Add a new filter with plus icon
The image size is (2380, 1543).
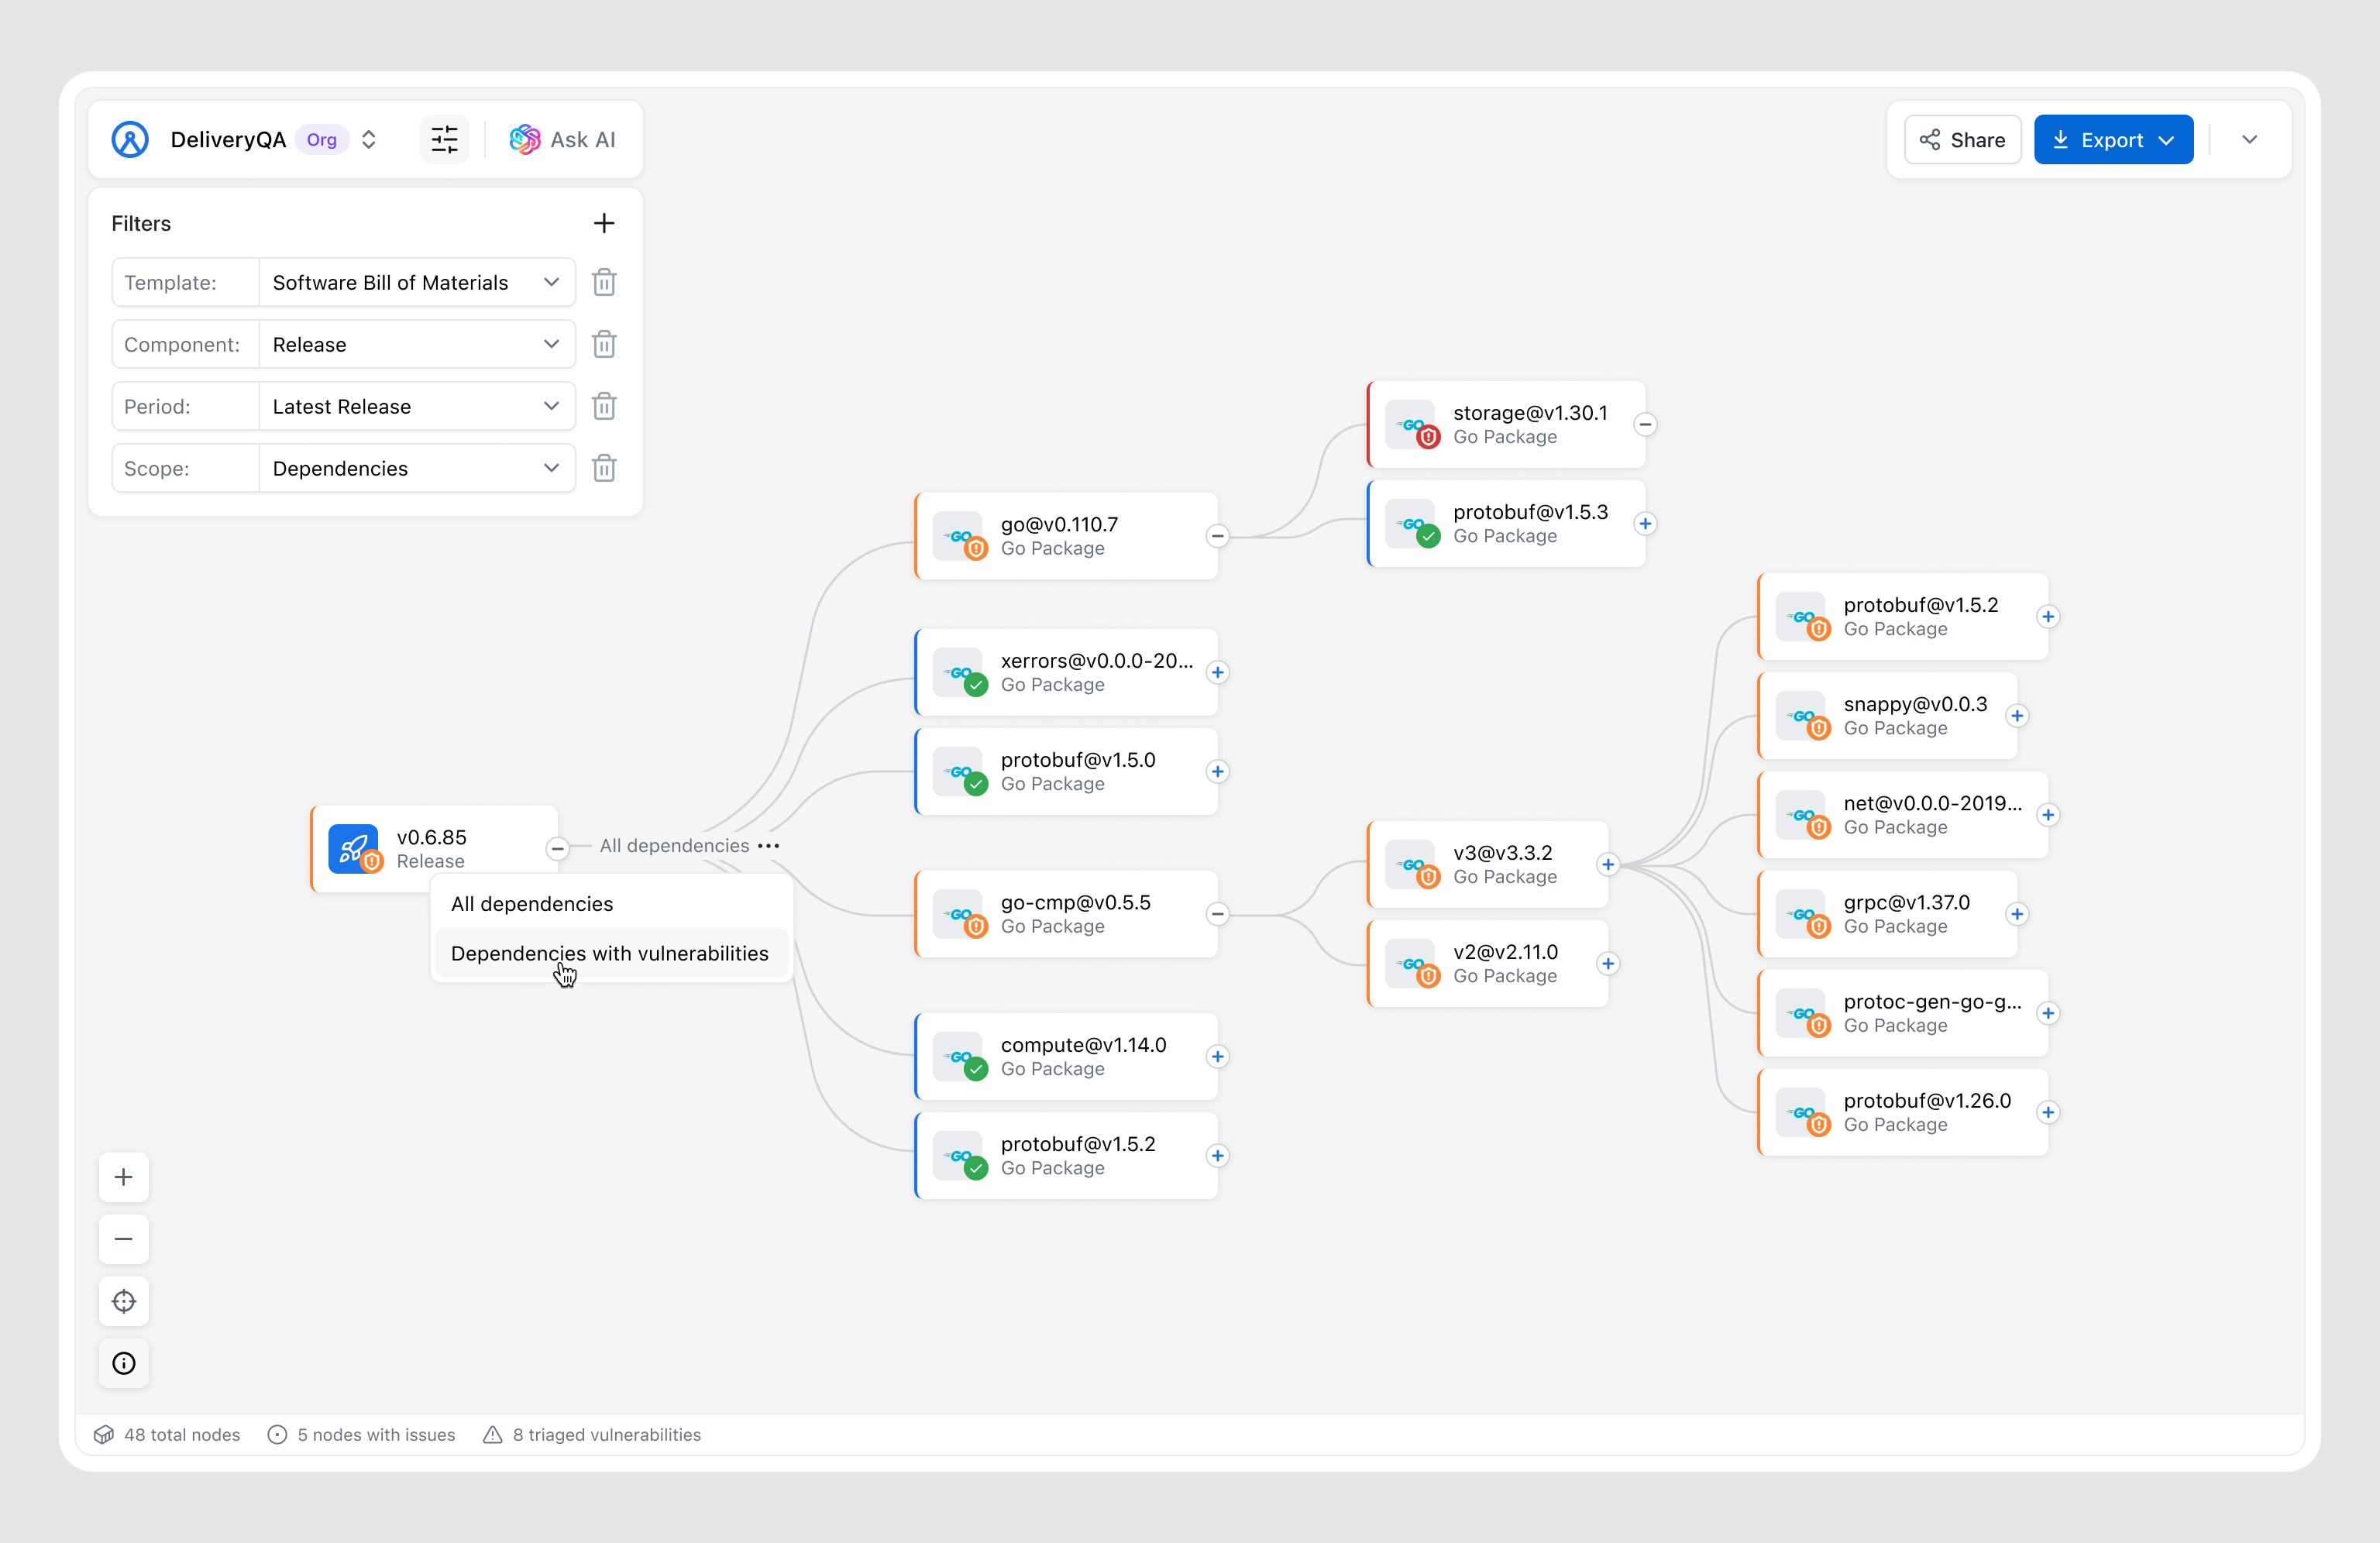coord(604,223)
